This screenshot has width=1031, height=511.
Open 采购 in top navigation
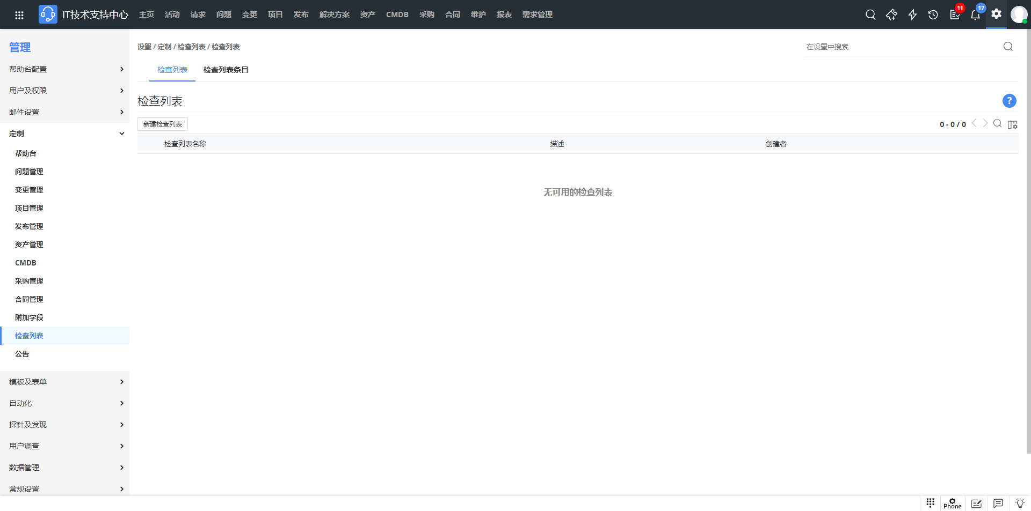(427, 14)
